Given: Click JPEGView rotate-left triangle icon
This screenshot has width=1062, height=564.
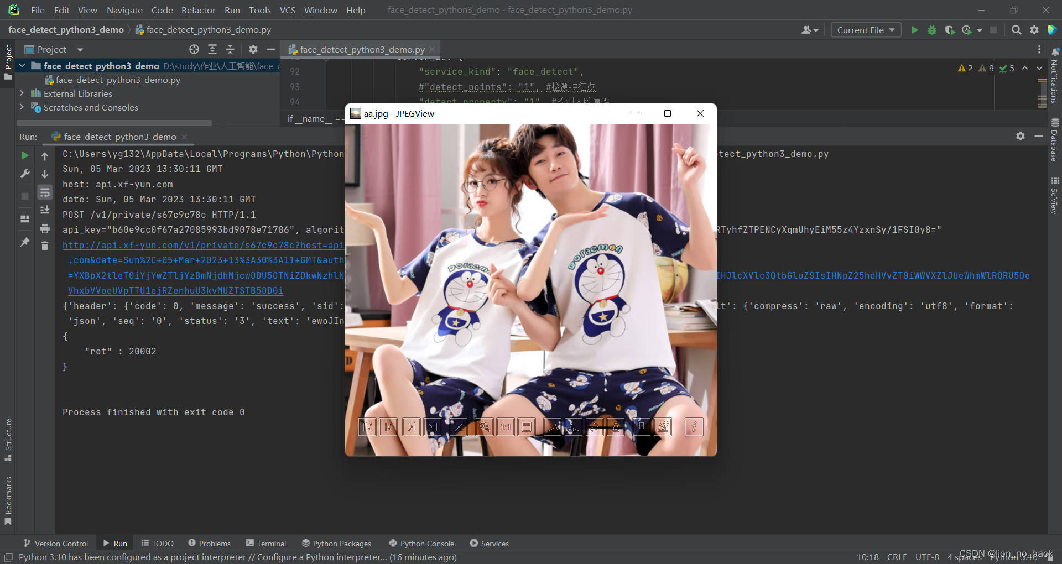Looking at the screenshot, I should pos(552,427).
